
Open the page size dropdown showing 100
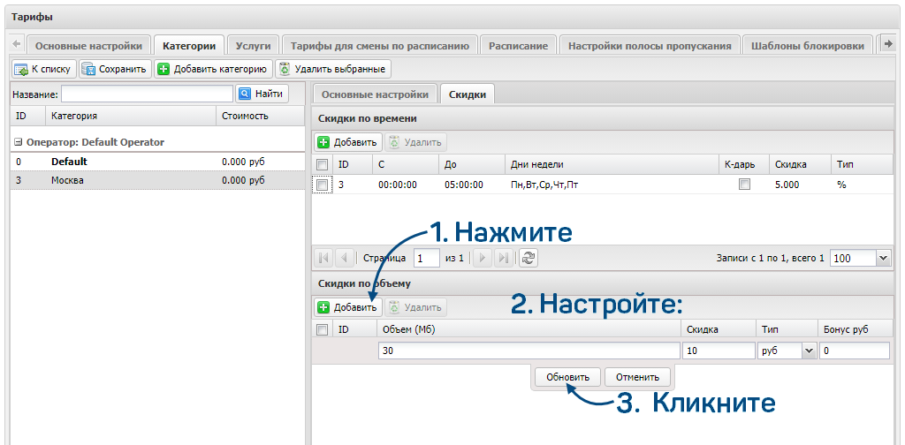pyautogui.click(x=883, y=258)
